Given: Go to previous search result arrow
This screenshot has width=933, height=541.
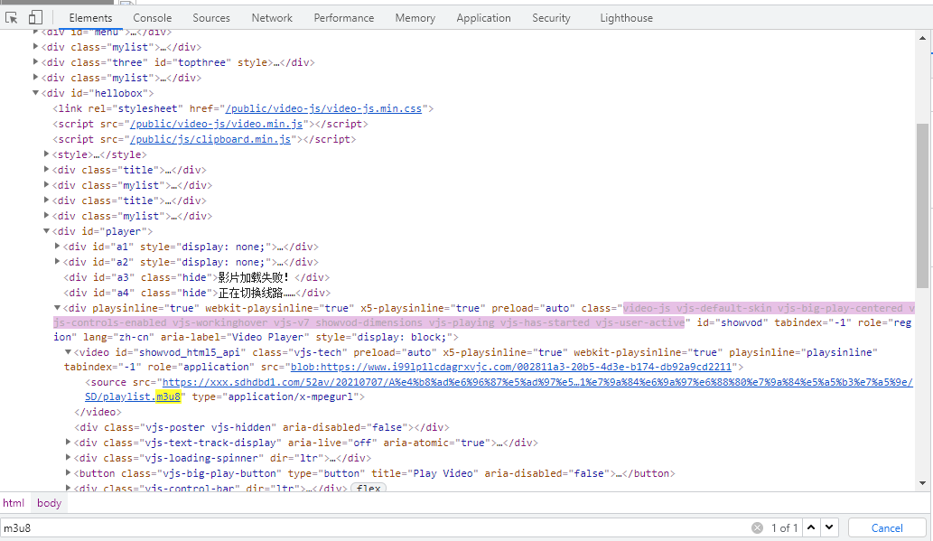Looking at the screenshot, I should tap(811, 528).
